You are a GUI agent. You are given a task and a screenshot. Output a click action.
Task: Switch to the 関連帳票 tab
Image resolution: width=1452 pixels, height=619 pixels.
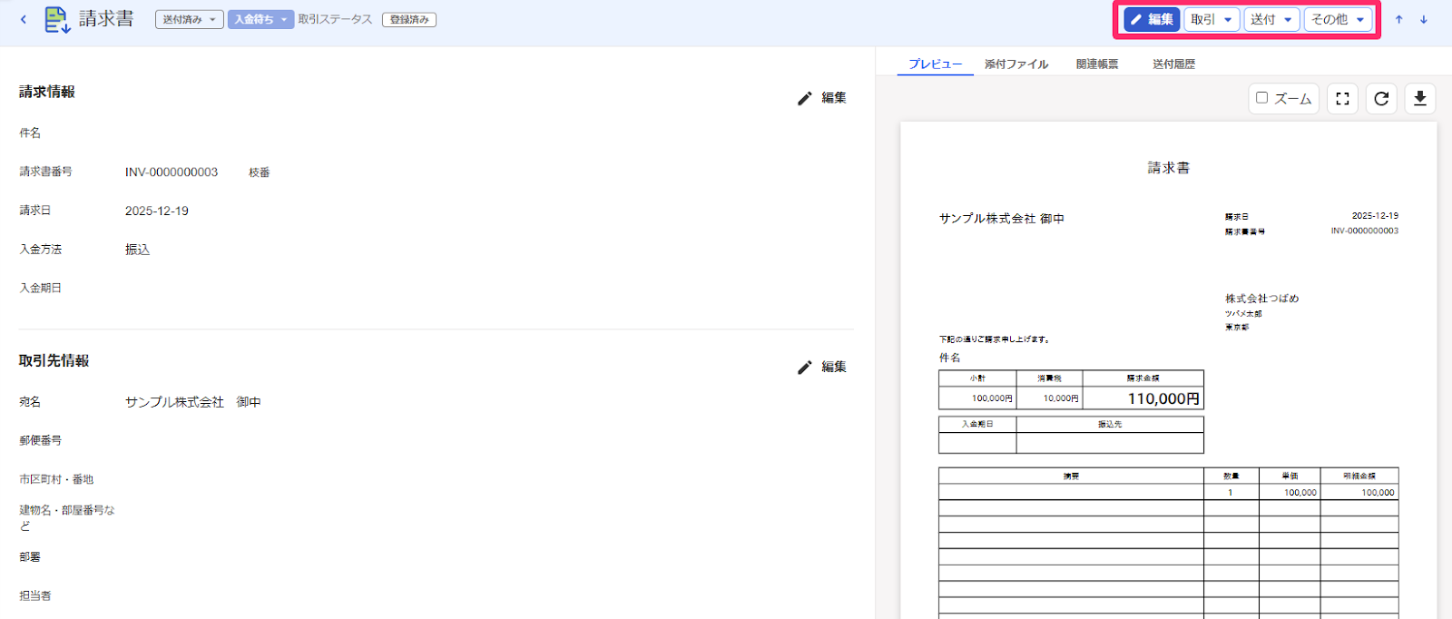click(x=1097, y=64)
